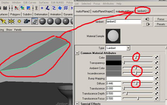
Task: Open the Display menu
Action: coord(5,2)
